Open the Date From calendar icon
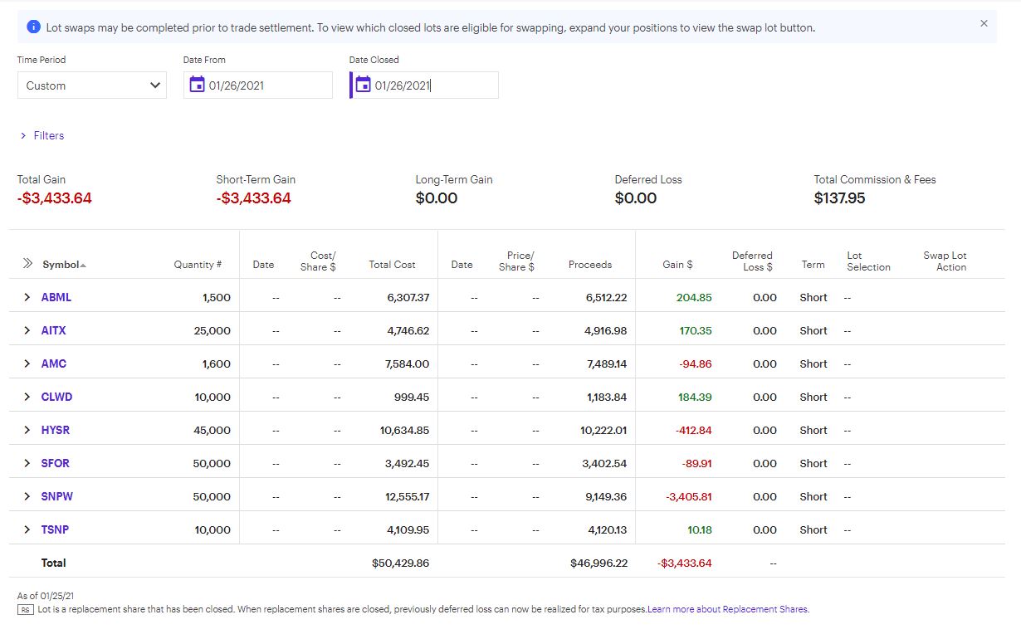1021x639 pixels. (197, 85)
